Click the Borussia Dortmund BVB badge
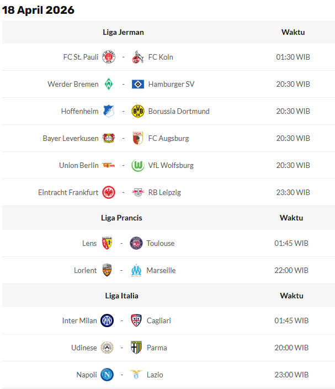The width and height of the screenshot is (335, 389). (x=138, y=111)
